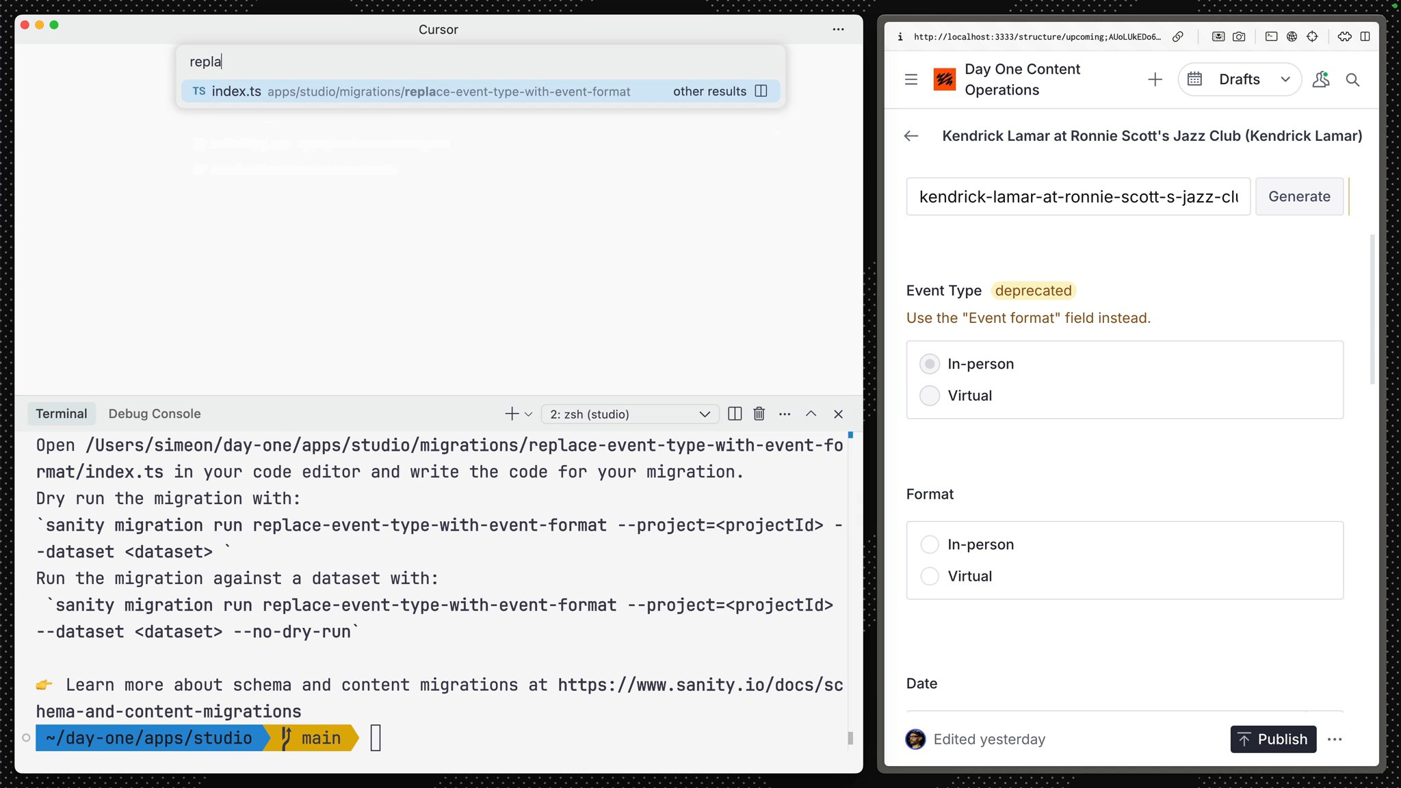Viewport: 1401px width, 788px height.
Task: Open result to the side with split icon
Action: pos(761,91)
